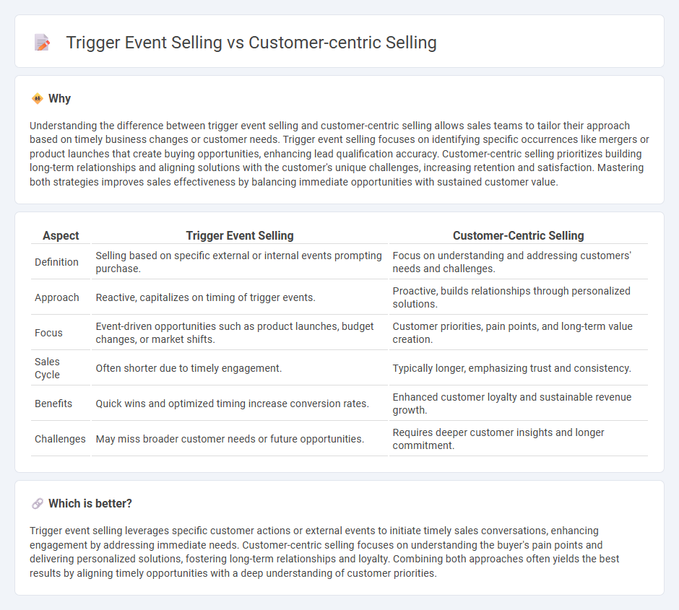679x610 pixels.
Task: Click the Trigger Event Selling column header
Action: [240, 236]
